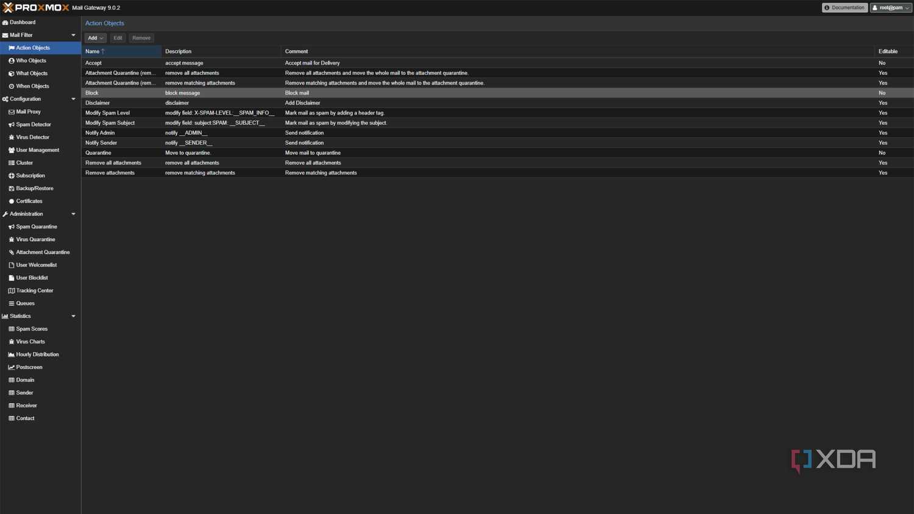The height and width of the screenshot is (514, 914).
Task: Open the root@pam user menu
Action: [x=891, y=8]
